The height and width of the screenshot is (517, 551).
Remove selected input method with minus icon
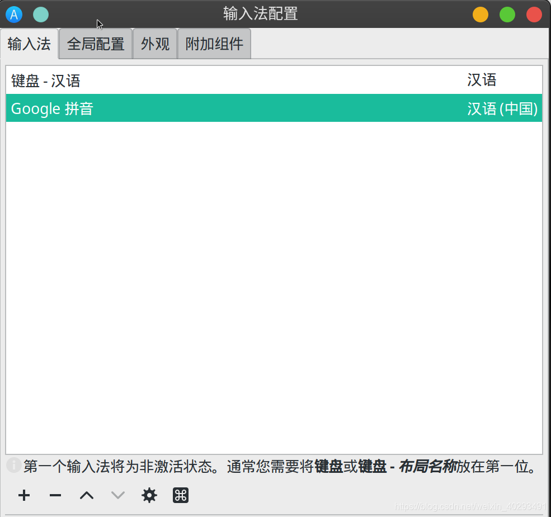55,495
